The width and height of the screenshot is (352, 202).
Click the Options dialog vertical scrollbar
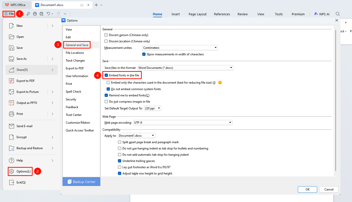[x=336, y=100]
